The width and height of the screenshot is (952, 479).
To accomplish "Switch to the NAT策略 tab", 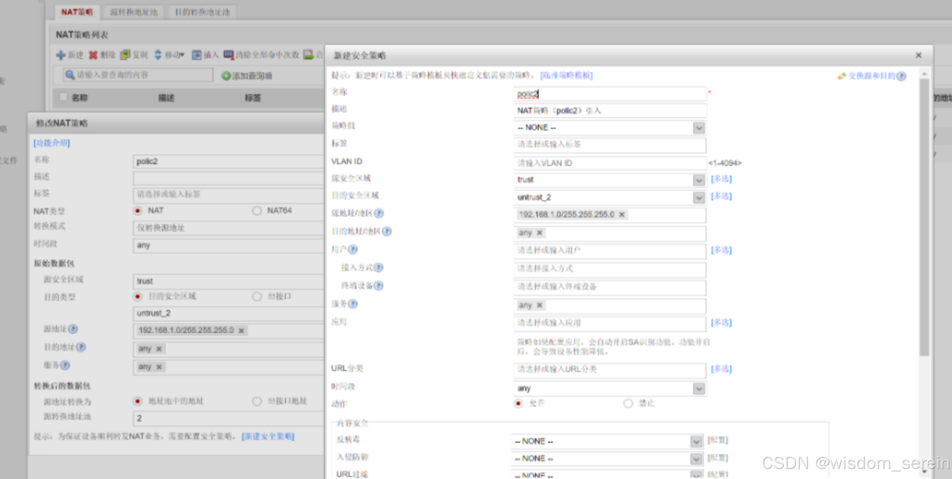I will point(77,12).
